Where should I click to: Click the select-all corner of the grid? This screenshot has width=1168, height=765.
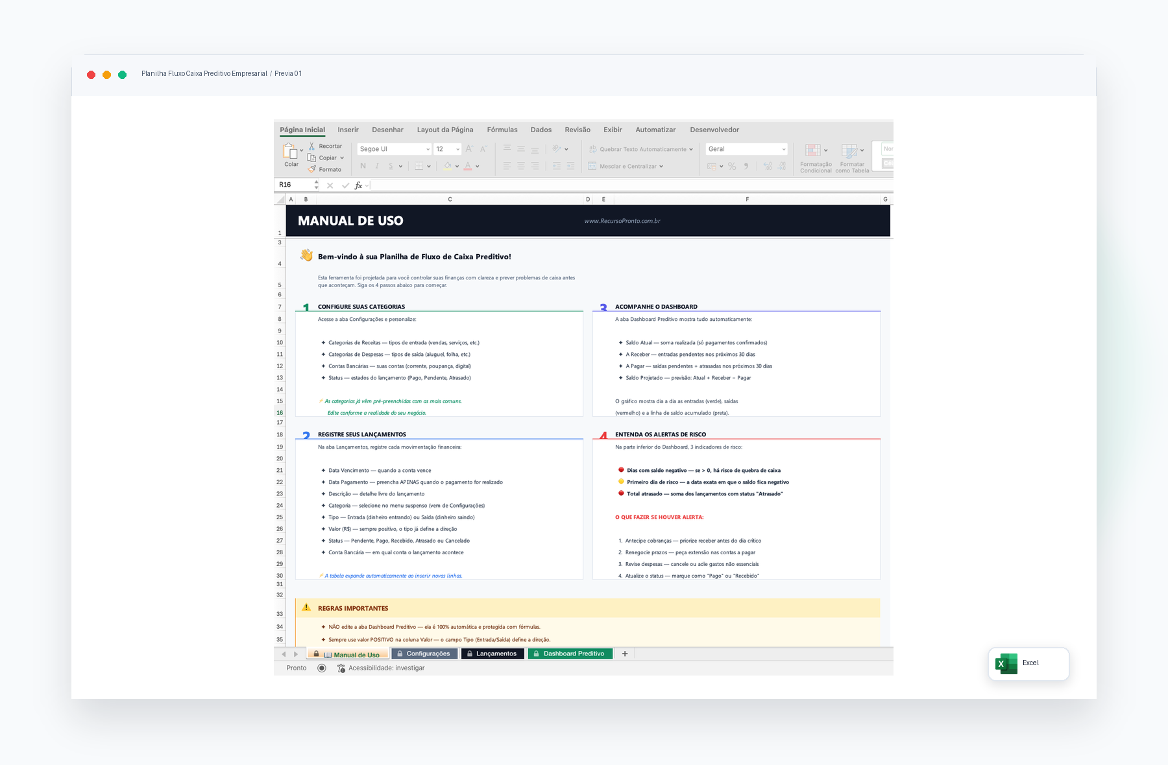coord(280,200)
